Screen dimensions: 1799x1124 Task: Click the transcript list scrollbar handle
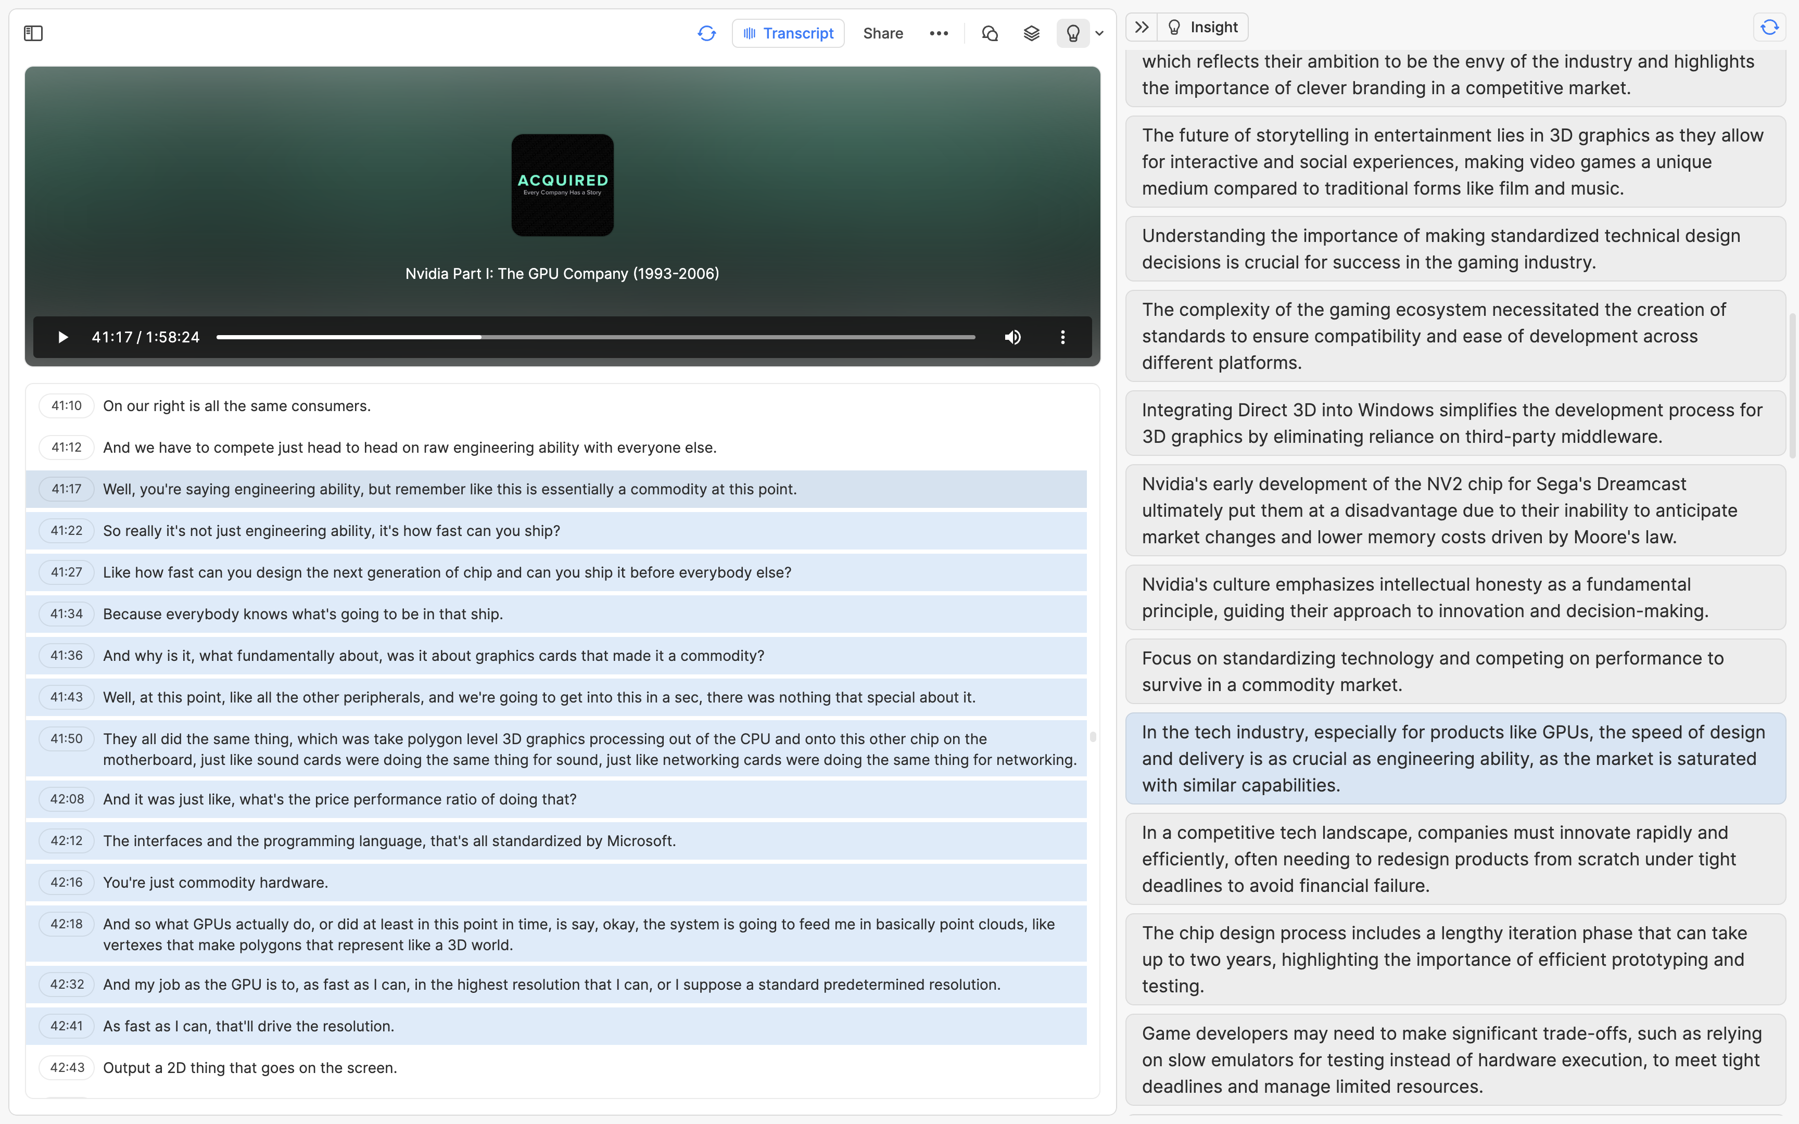click(1092, 737)
